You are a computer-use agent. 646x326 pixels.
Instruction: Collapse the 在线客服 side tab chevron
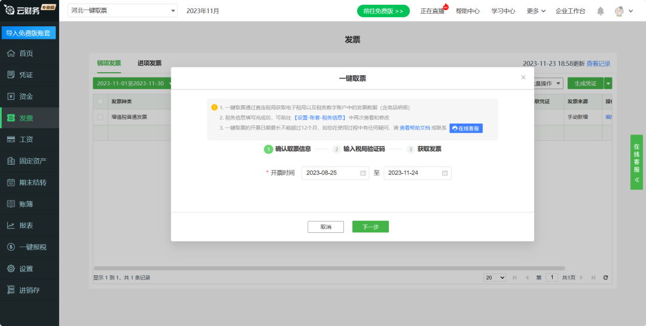click(x=636, y=180)
